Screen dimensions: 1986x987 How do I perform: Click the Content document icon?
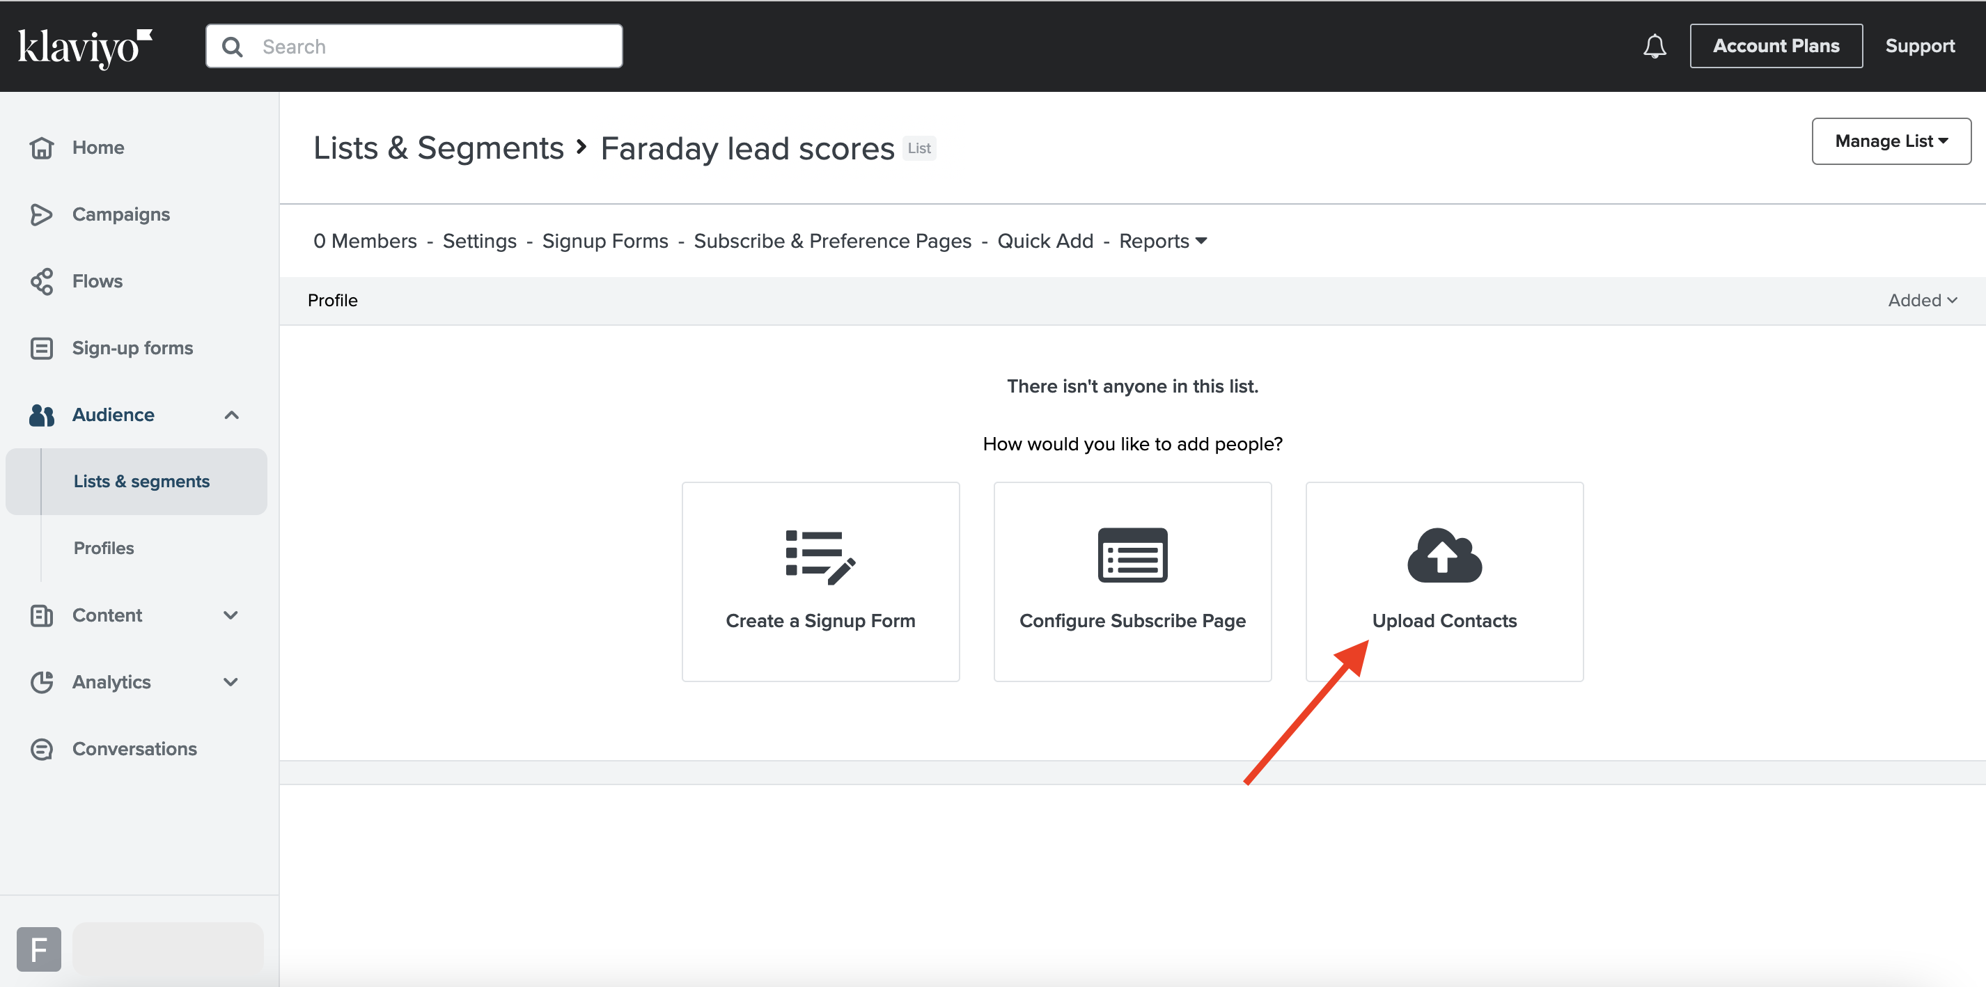click(42, 615)
